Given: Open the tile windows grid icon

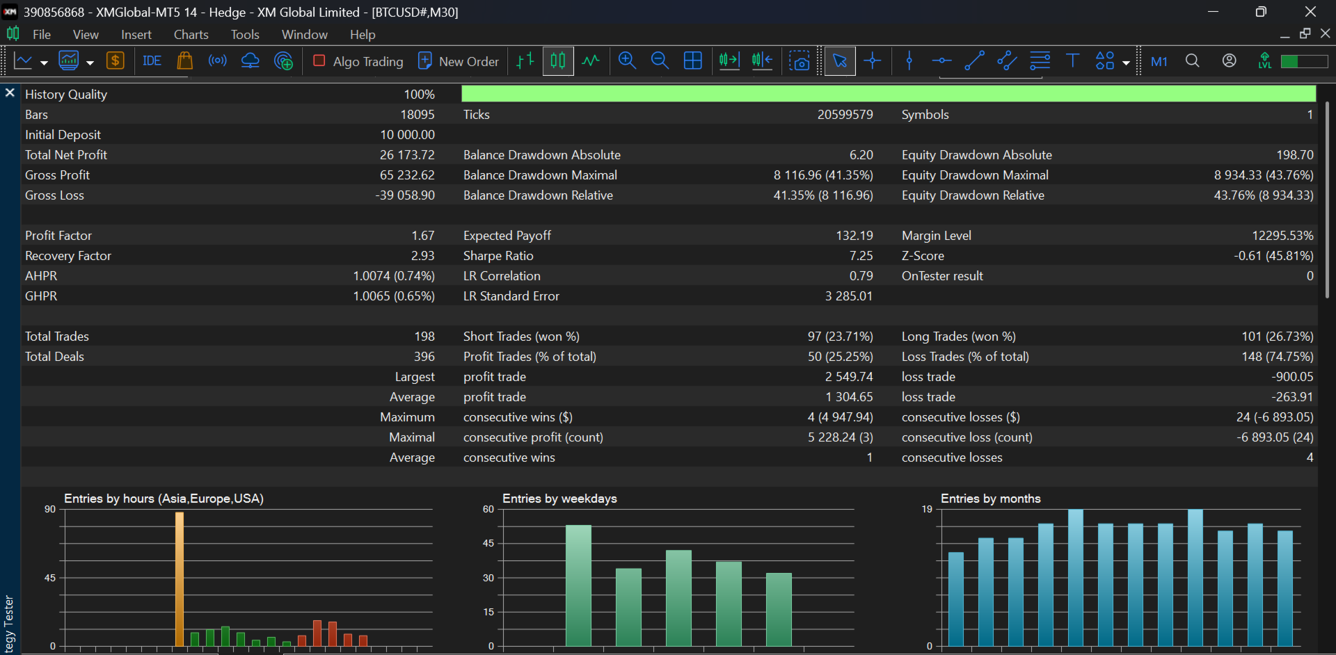Looking at the screenshot, I should tap(692, 61).
